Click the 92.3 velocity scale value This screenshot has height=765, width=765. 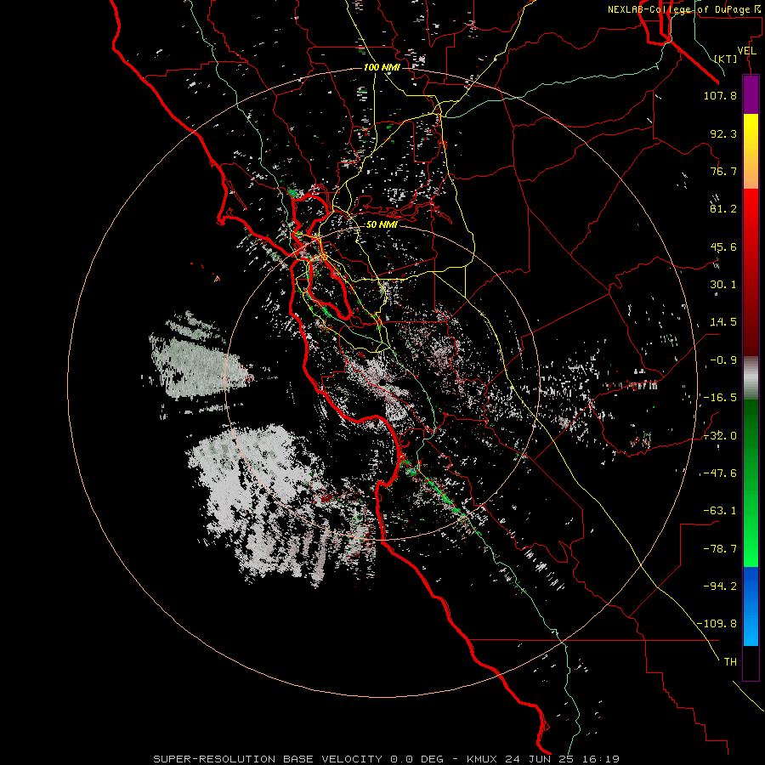(723, 133)
